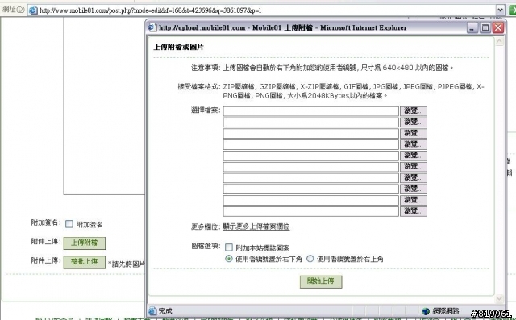The image size is (516, 320).
Task: Click the green Go arrow button
Action: click(x=512, y=10)
